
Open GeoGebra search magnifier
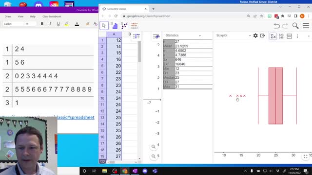pos(295,26)
